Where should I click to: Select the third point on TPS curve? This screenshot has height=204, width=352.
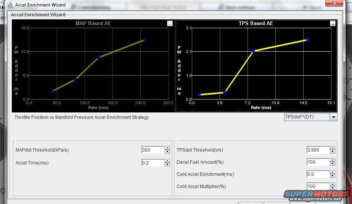[x=253, y=51]
